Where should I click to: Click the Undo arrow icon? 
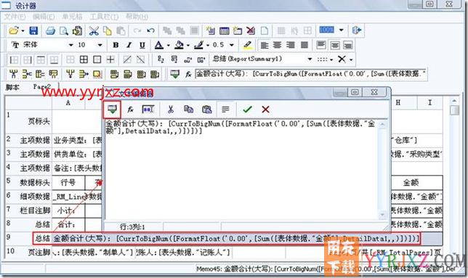click(151, 30)
